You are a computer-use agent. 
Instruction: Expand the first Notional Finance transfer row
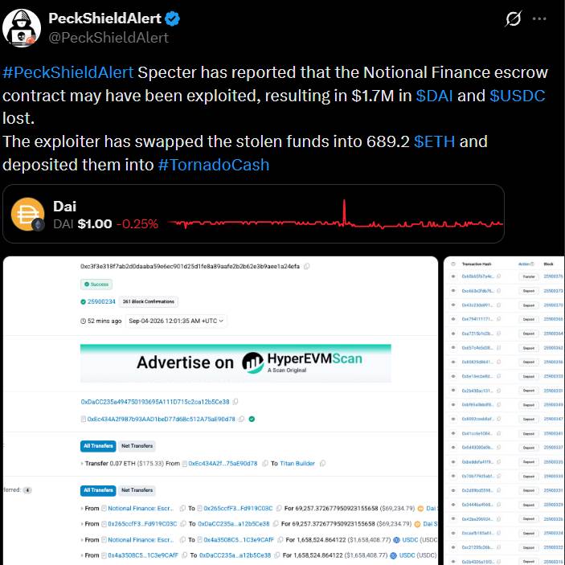coord(82,509)
